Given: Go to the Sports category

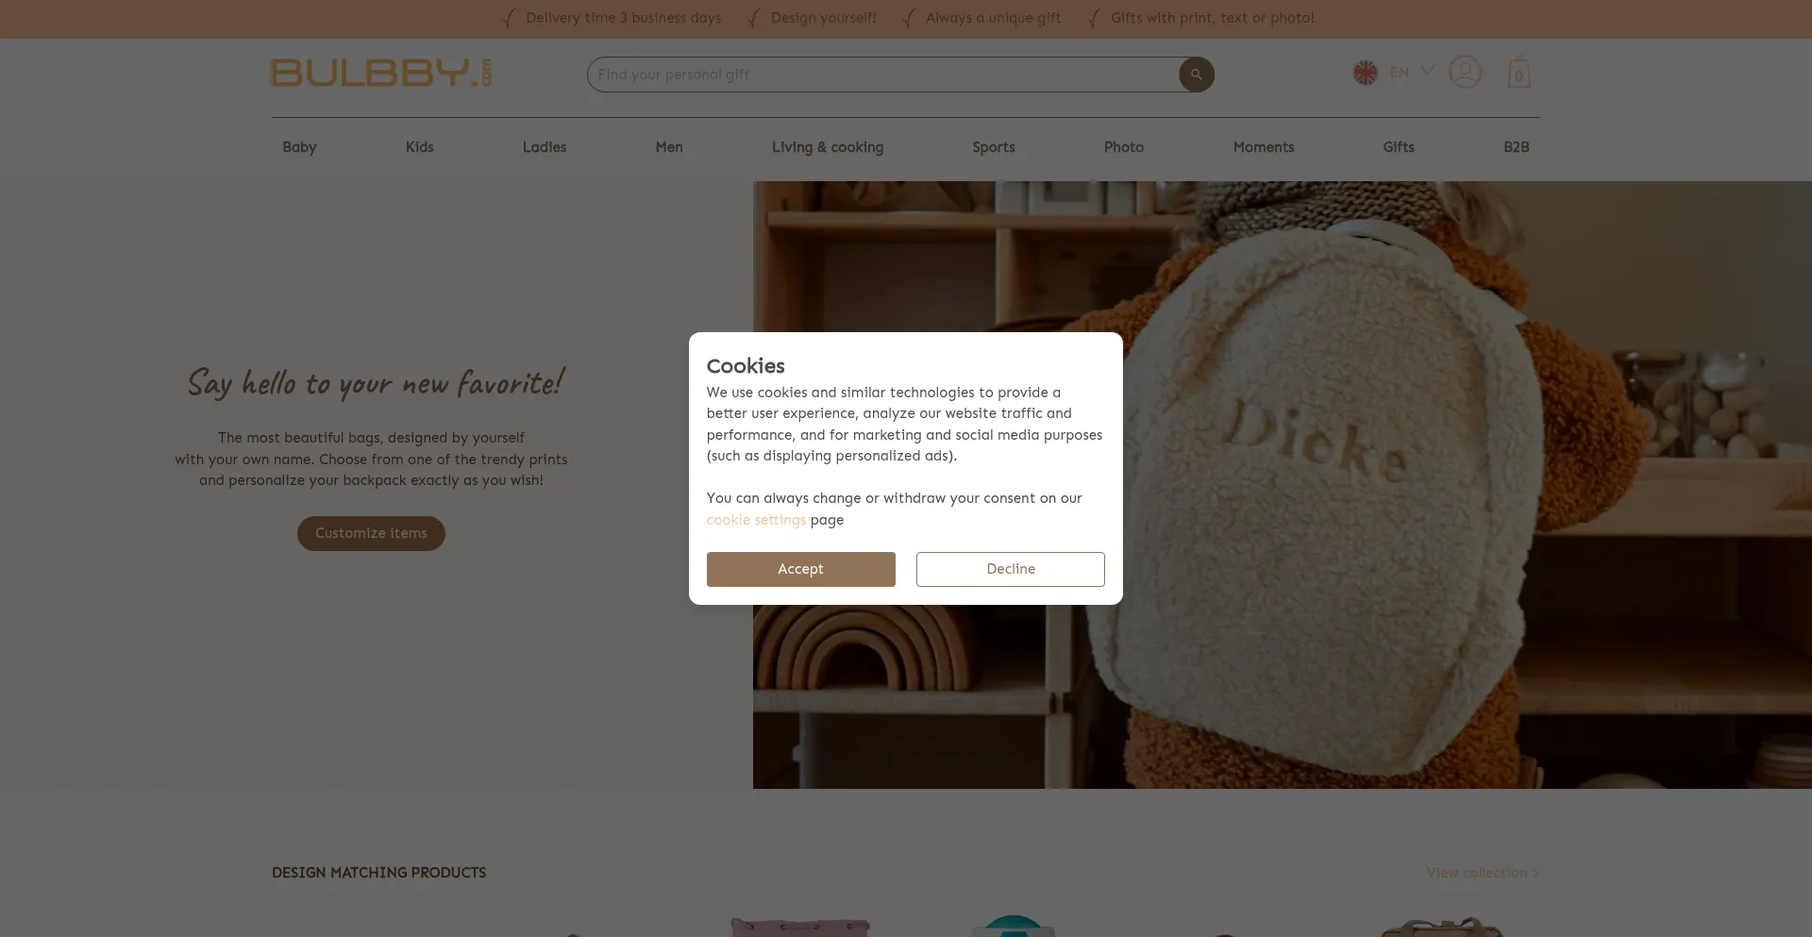Looking at the screenshot, I should (x=994, y=147).
